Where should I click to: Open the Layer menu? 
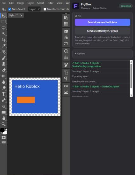click(31, 3)
